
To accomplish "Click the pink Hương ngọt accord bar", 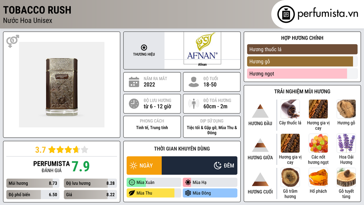I will point(297,74).
